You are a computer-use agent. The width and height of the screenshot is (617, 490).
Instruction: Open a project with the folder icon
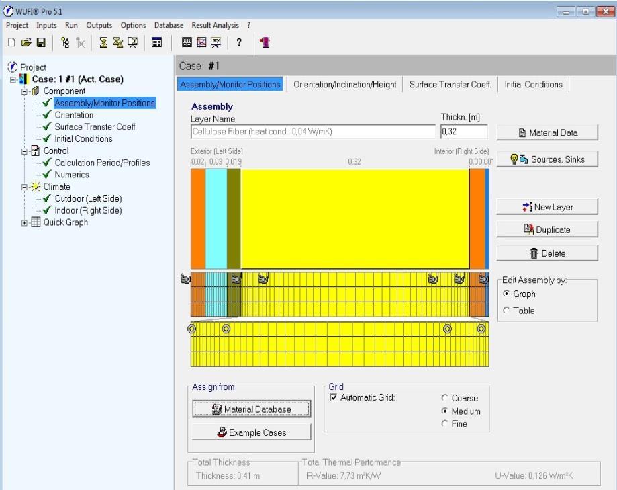coord(26,42)
